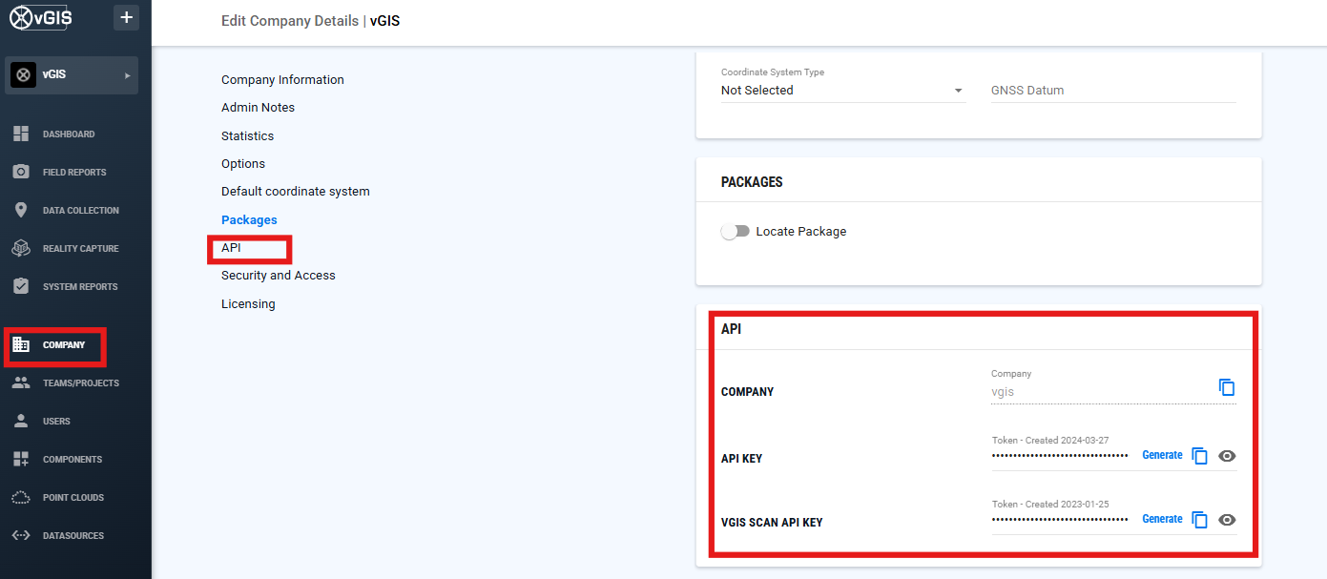The image size is (1327, 579).
Task: Reveal the VGIS SCAN API KEY token
Action: point(1228,520)
